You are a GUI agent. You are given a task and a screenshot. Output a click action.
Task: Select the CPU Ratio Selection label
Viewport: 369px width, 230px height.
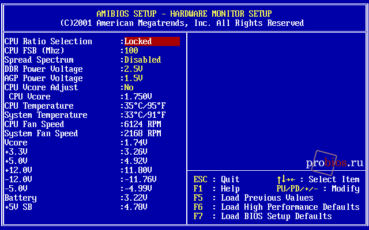(x=48, y=41)
